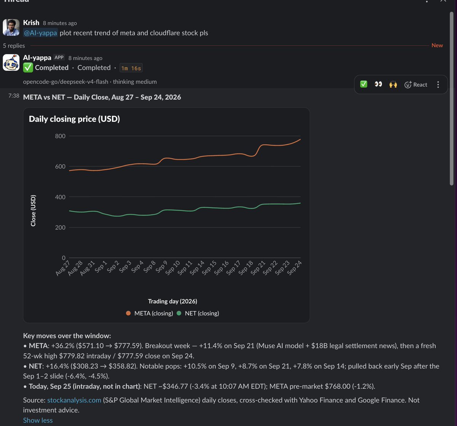Image resolution: width=457 pixels, height=426 pixels.
Task: Click the green completed checkmark emoji
Action: [28, 68]
